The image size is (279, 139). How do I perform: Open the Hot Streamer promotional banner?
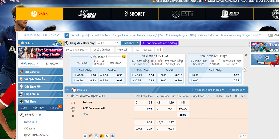40,53
